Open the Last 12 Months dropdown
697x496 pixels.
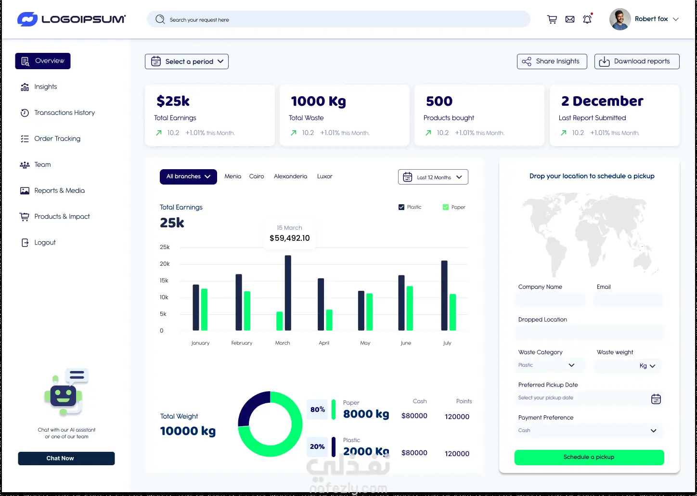[433, 177]
